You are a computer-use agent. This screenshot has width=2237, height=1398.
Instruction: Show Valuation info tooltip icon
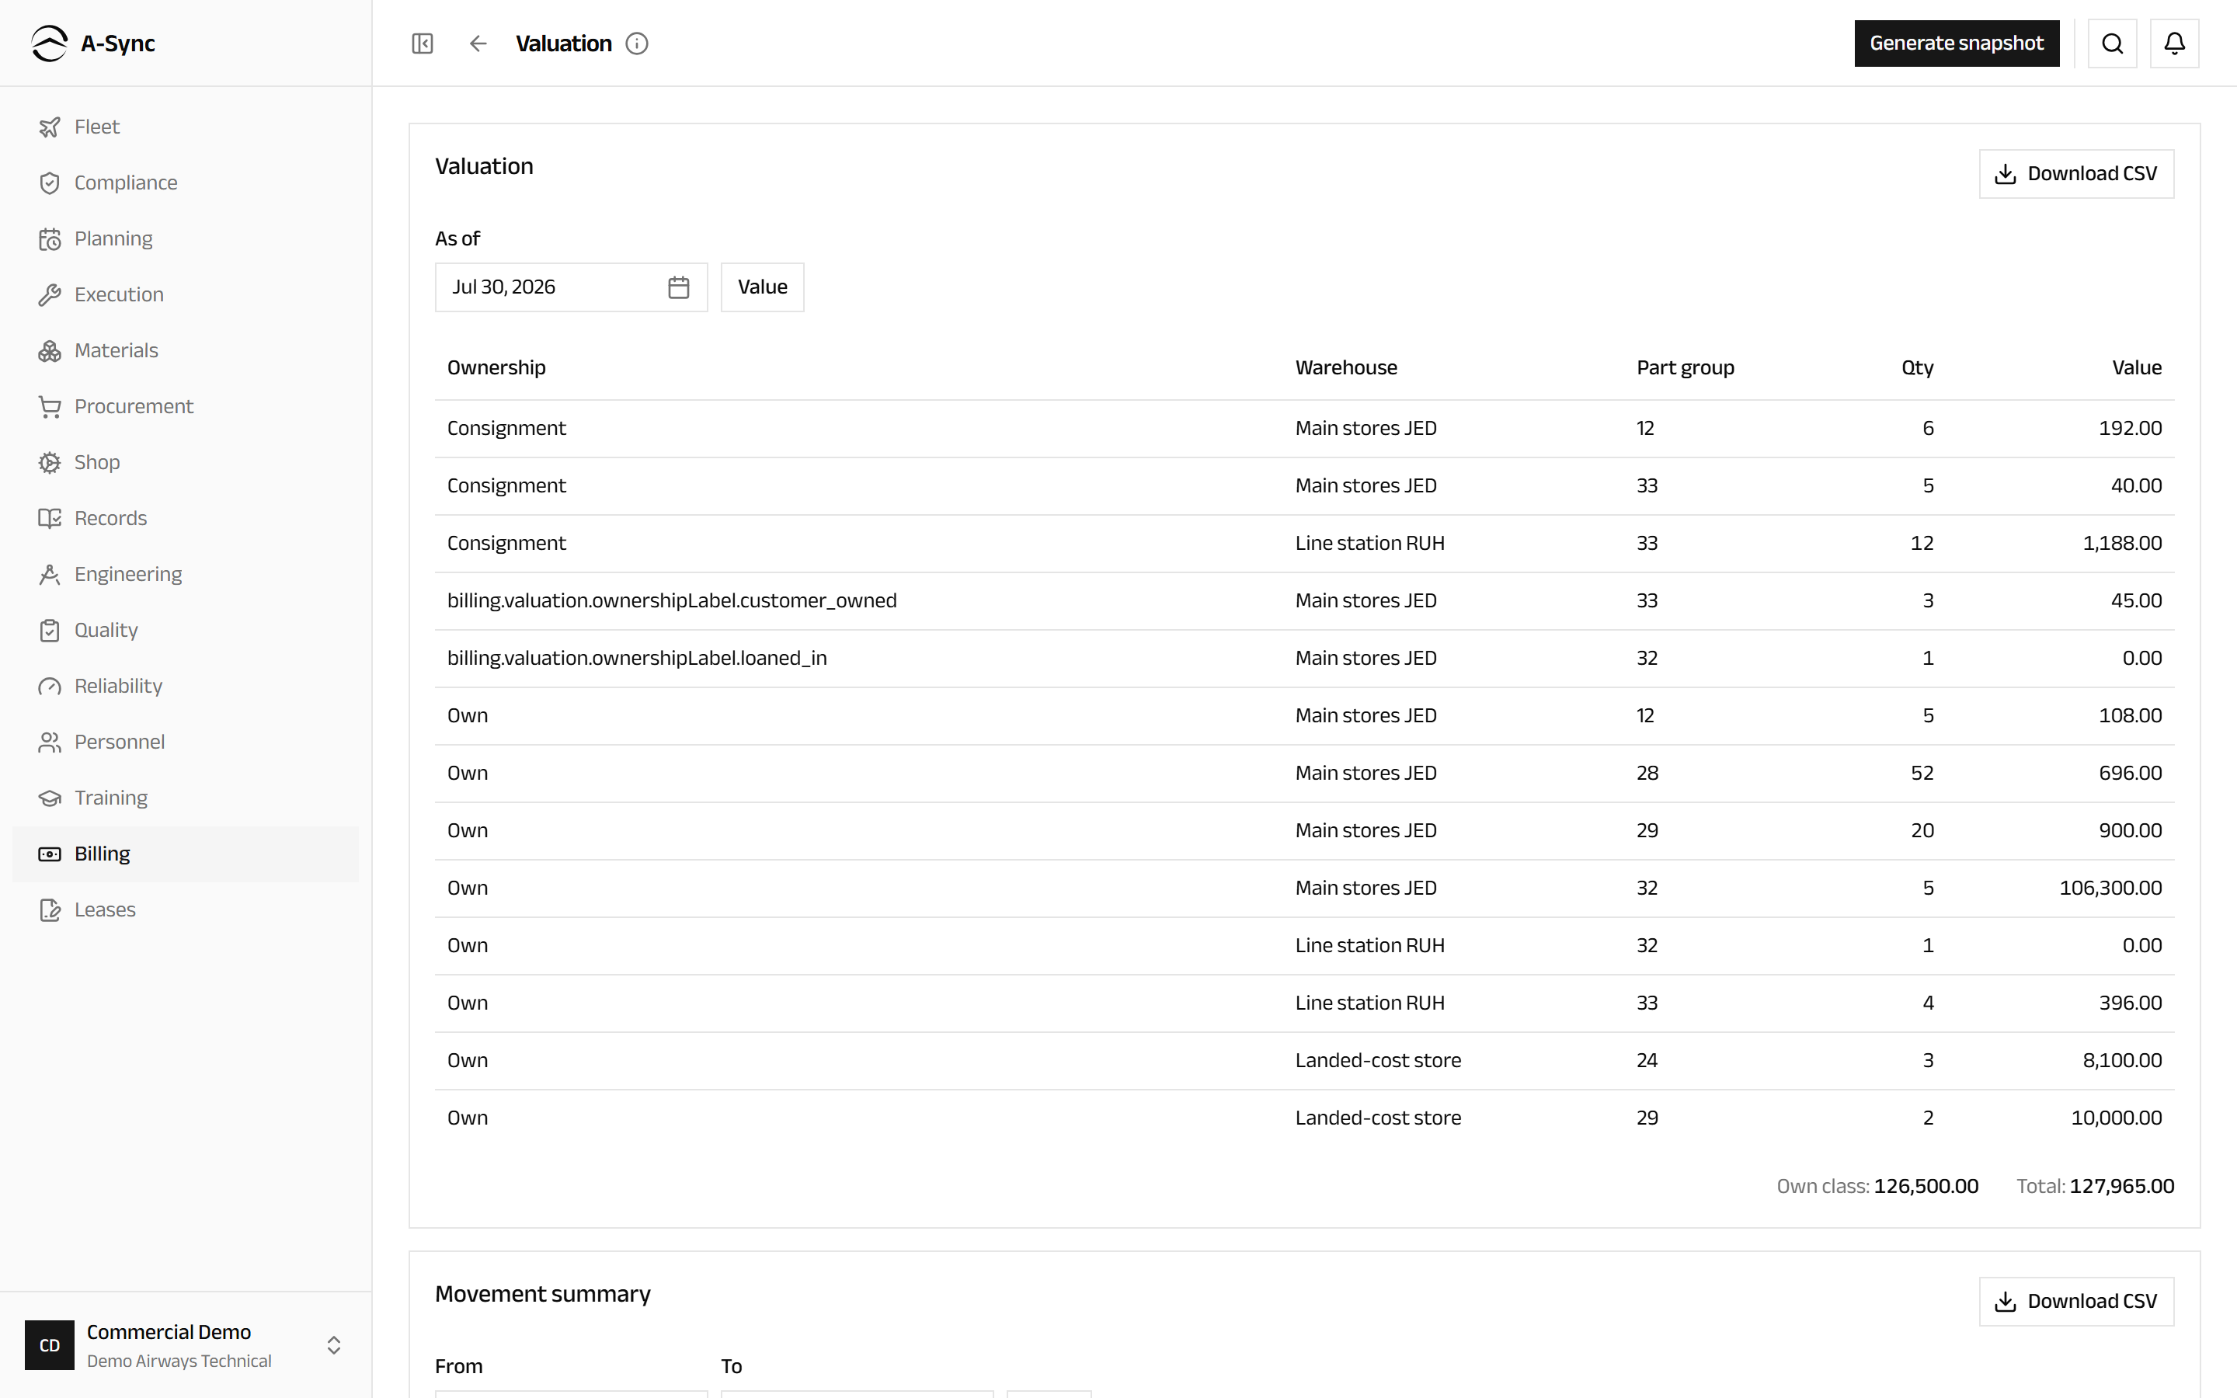(637, 43)
